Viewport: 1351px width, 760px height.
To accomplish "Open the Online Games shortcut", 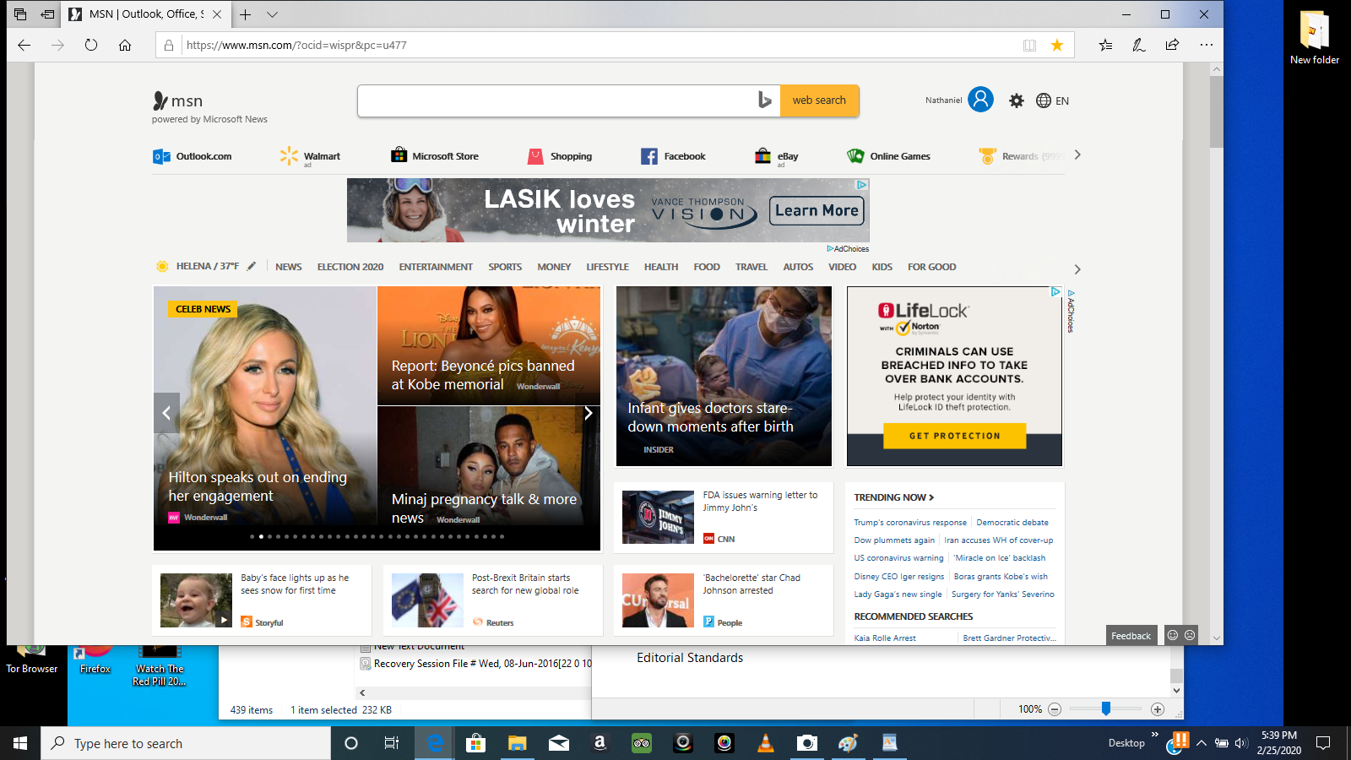I will 888,156.
